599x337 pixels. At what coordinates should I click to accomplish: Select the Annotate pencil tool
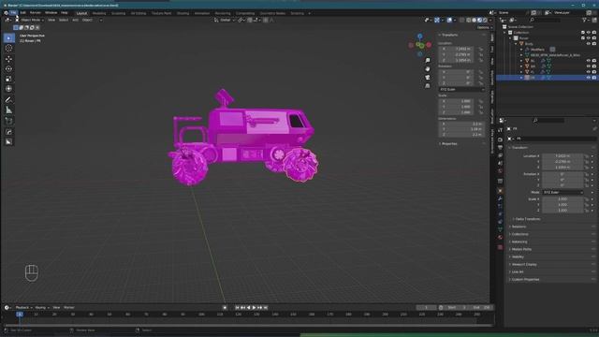pyautogui.click(x=8, y=100)
